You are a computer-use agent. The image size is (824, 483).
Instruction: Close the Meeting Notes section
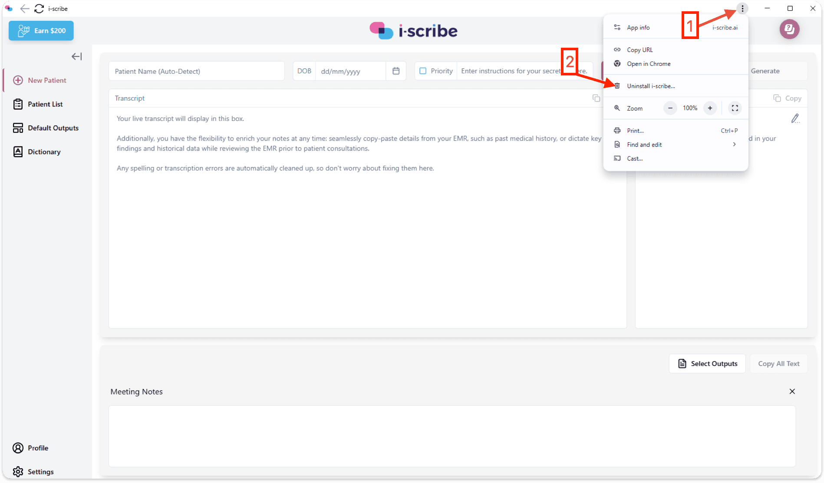coord(792,392)
